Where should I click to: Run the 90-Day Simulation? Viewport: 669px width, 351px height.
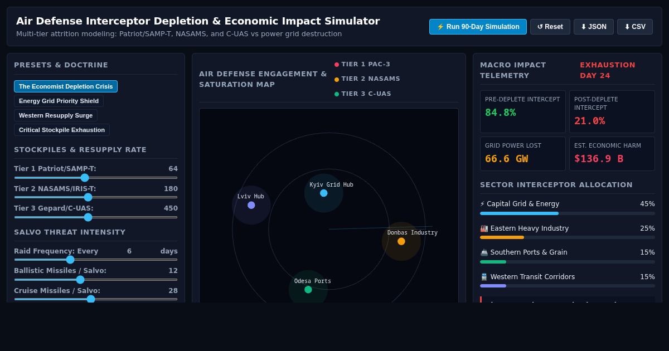pos(478,27)
